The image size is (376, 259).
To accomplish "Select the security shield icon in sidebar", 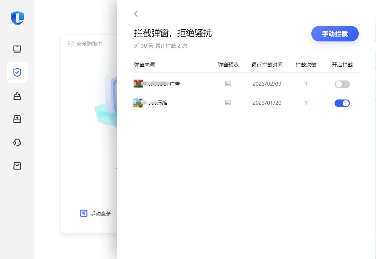I will pyautogui.click(x=17, y=73).
